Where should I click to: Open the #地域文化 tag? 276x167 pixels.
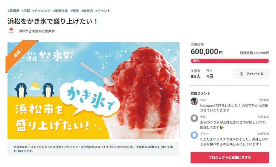pyautogui.click(x=60, y=11)
